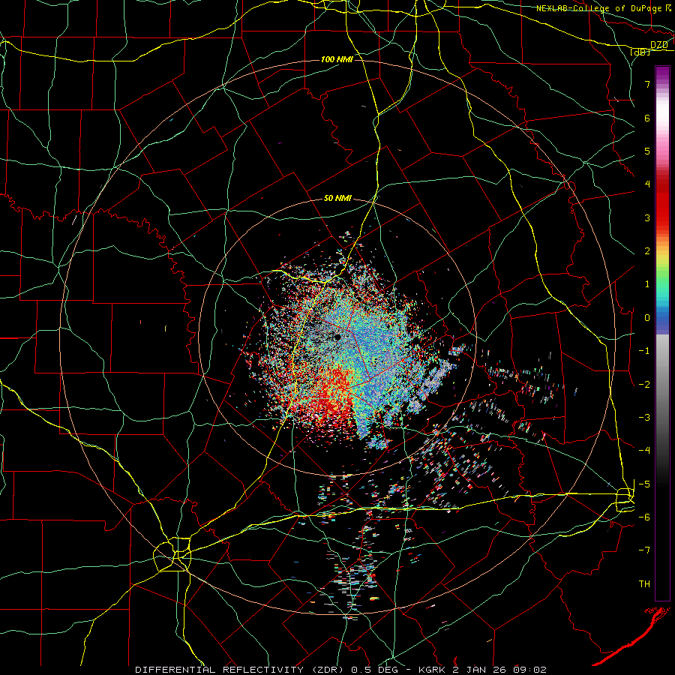The width and height of the screenshot is (675, 675).
Task: Click the black radar site dot at the center
Action: 337,337
